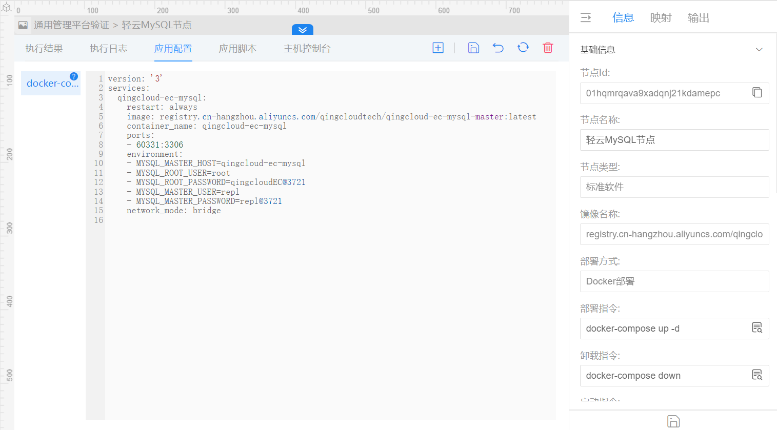Click the 节点类型 field showing 标准软件
This screenshot has width=777, height=430.
click(x=674, y=187)
